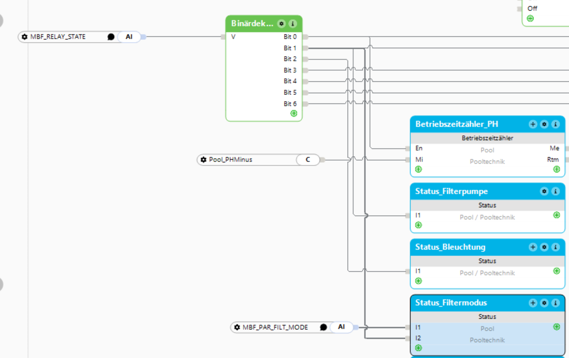Image resolution: width=569 pixels, height=358 pixels.
Task: Click the AI badge on MBF_RELAY_STATE
Action: (x=129, y=37)
